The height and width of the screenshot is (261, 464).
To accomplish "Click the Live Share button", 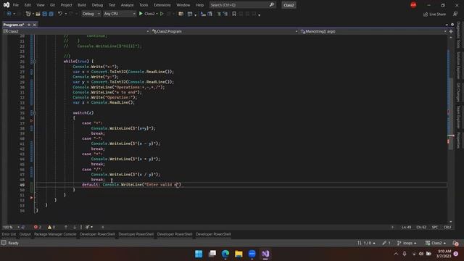I will (434, 14).
